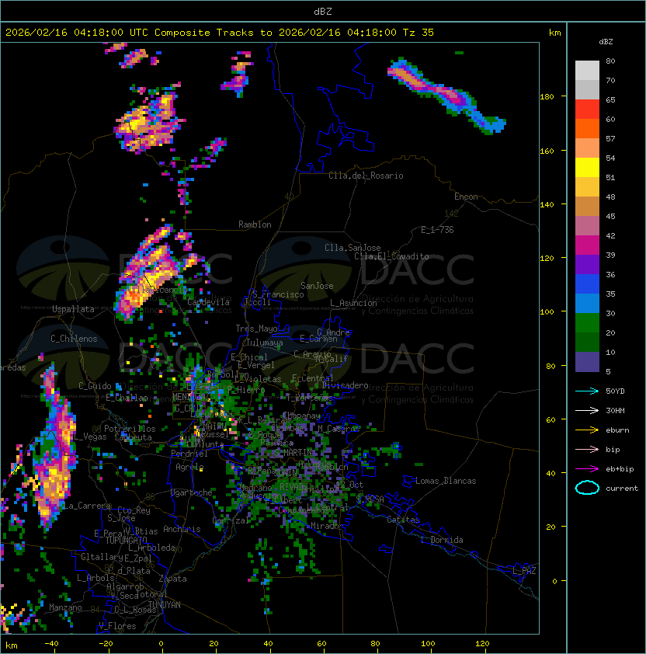This screenshot has width=646, height=654.
Task: Click the 'Anchoris' place label
Action: pyautogui.click(x=182, y=529)
